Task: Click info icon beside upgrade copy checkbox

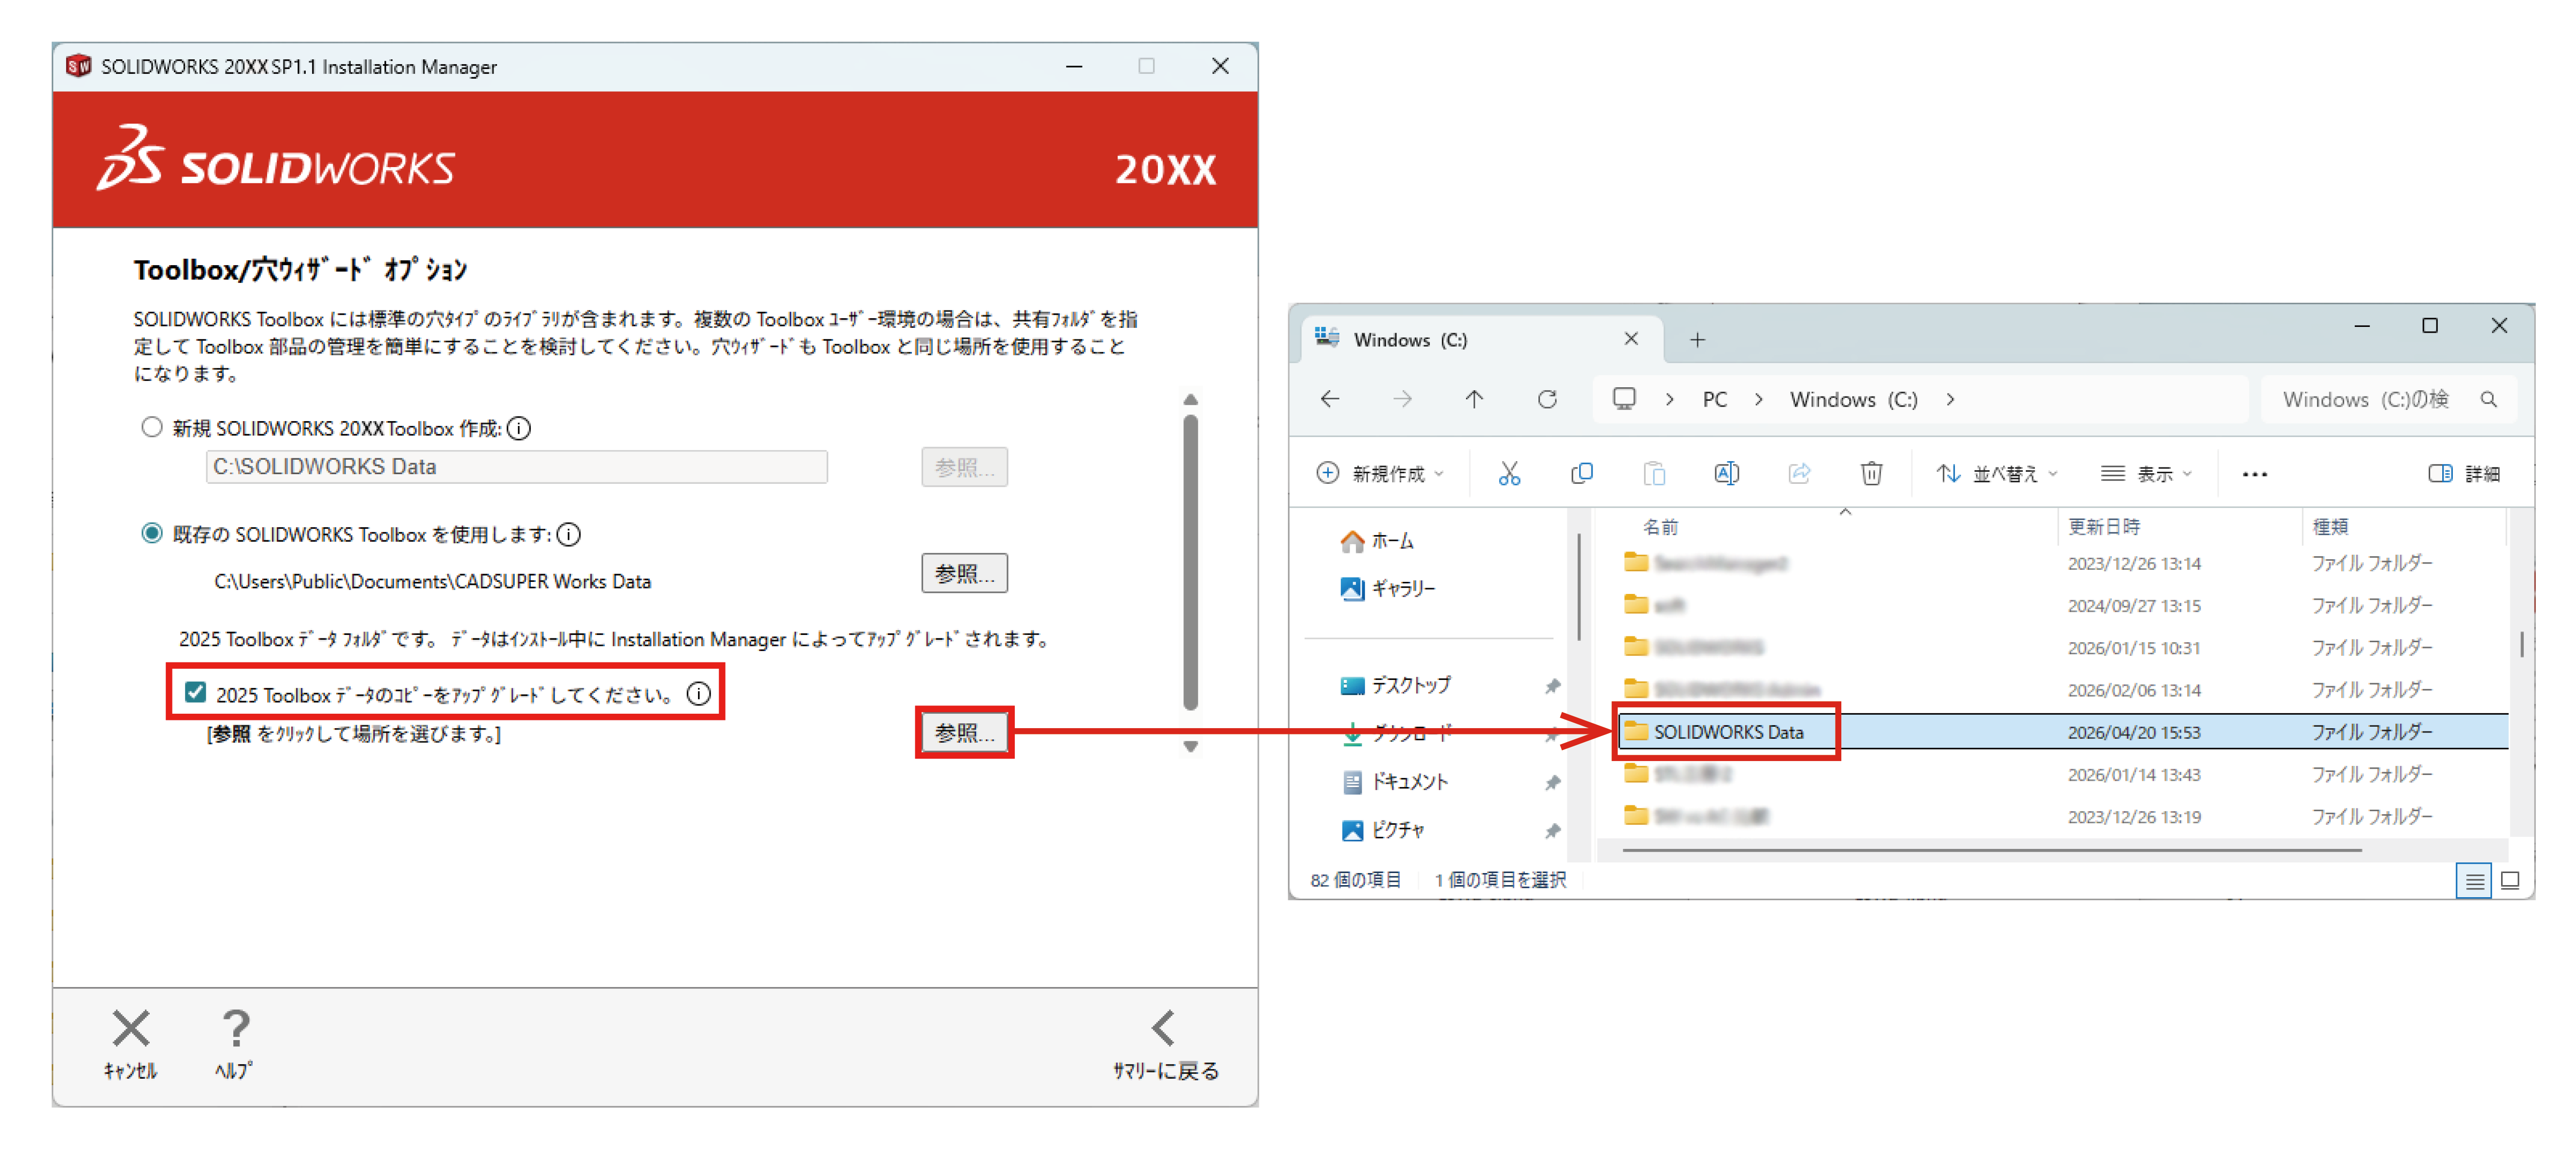Action: (x=699, y=693)
